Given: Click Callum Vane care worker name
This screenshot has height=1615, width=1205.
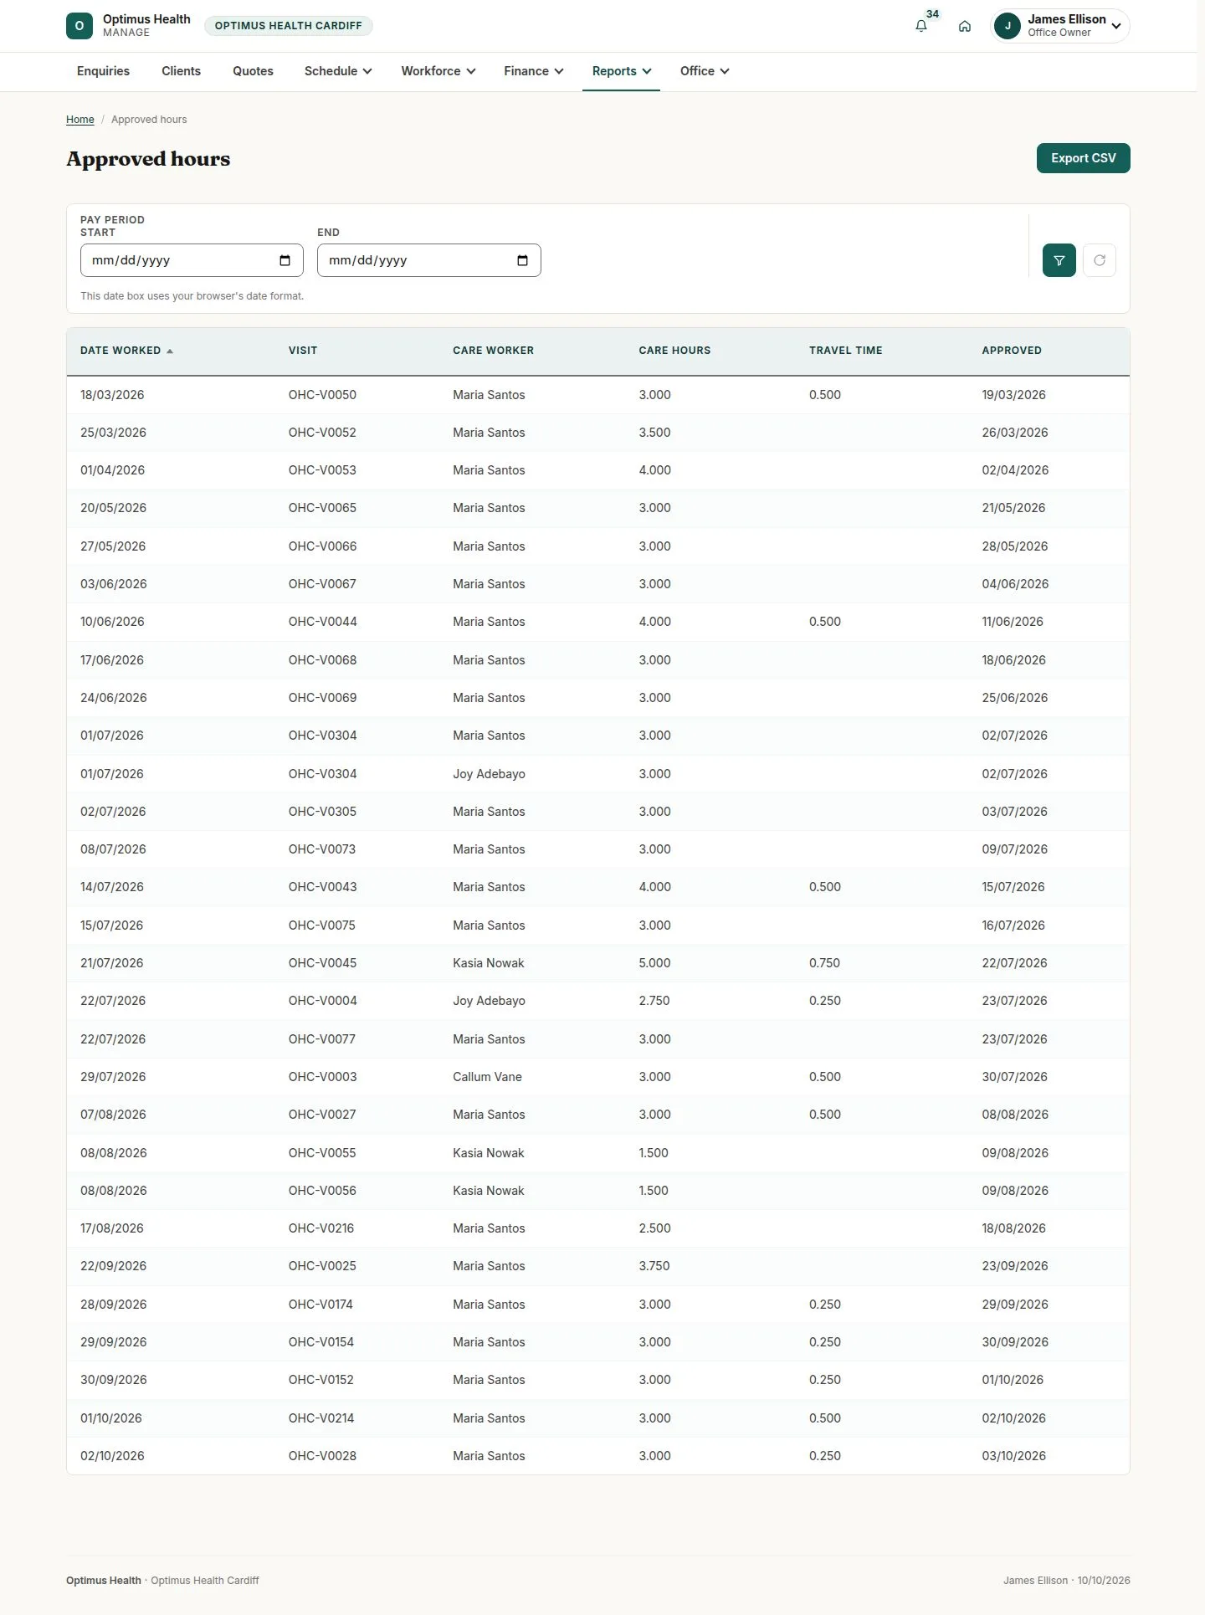Looking at the screenshot, I should tap(487, 1077).
